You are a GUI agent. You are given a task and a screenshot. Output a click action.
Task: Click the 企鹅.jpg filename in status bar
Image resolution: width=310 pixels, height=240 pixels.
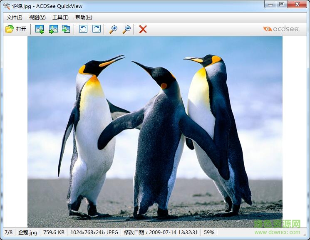(x=28, y=233)
